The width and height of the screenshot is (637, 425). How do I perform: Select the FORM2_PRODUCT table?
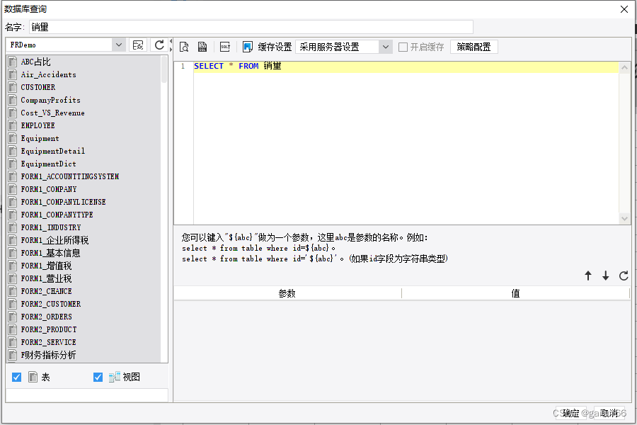click(49, 329)
